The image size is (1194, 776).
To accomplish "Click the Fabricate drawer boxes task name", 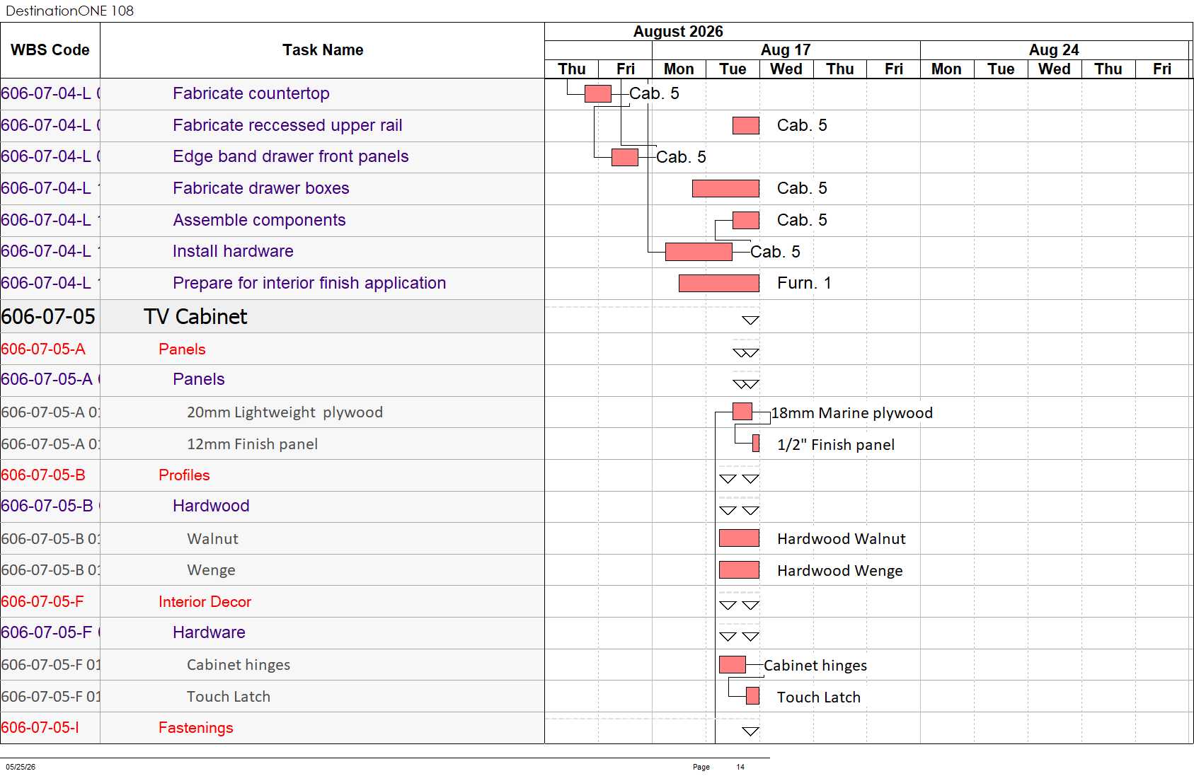I will [261, 188].
